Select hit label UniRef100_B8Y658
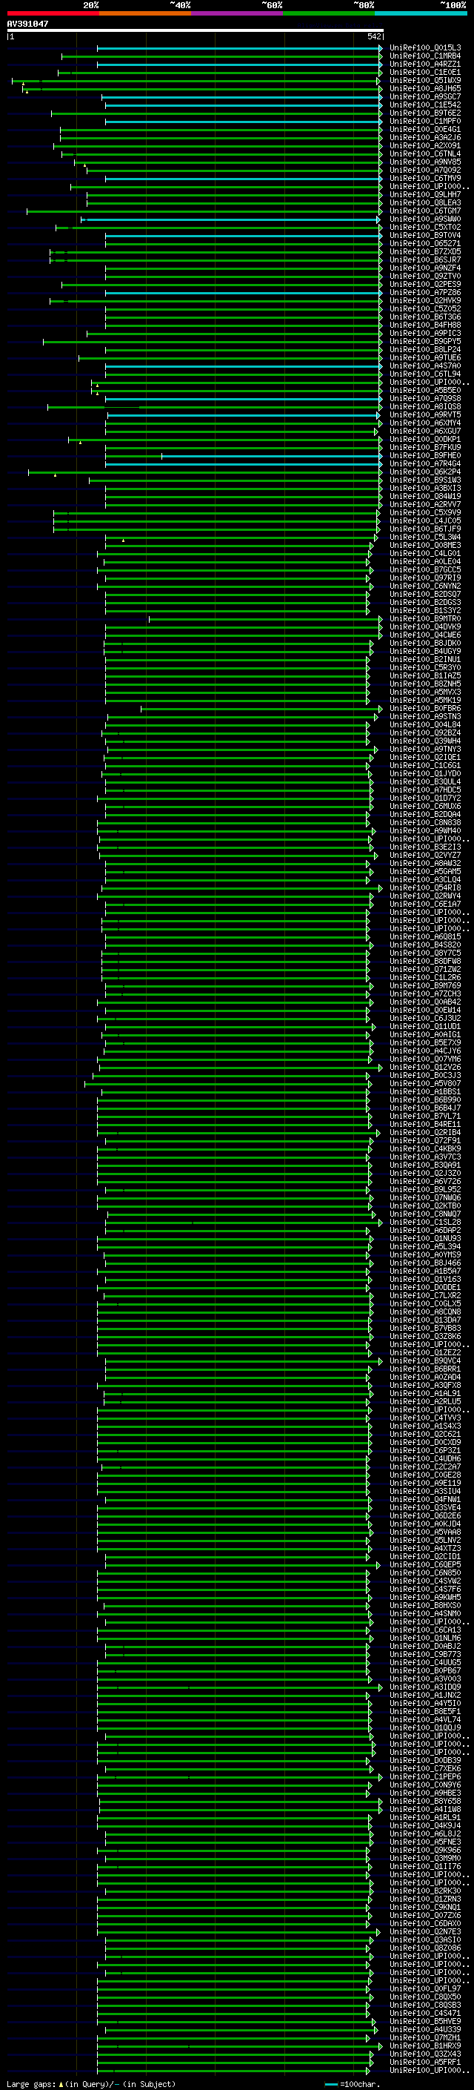This screenshot has width=474, height=2090. coord(424,1802)
